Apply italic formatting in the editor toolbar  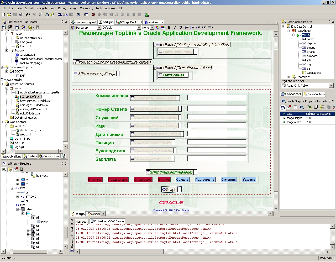point(175,28)
